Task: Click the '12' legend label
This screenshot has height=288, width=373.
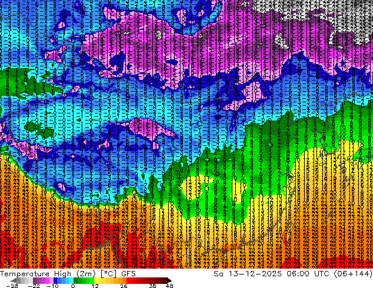Action: coord(95,286)
